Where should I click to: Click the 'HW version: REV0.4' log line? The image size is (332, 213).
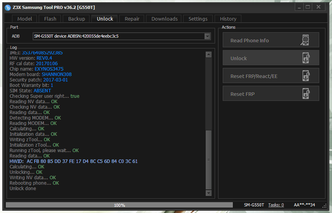click(x=31, y=58)
